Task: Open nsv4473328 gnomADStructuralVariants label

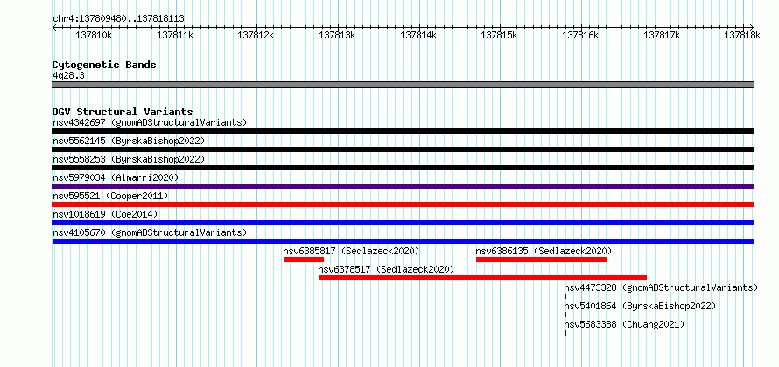Action: (661, 287)
